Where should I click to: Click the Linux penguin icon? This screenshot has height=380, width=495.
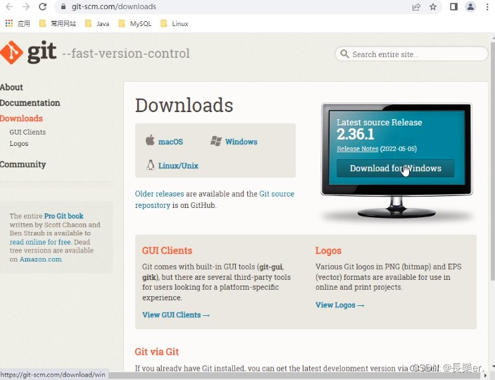pos(151,165)
